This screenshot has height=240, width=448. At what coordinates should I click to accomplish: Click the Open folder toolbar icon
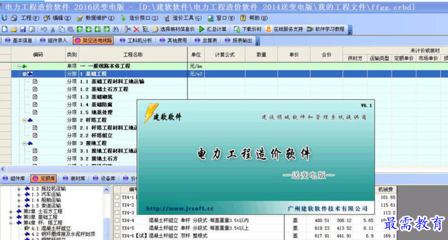pos(14,29)
